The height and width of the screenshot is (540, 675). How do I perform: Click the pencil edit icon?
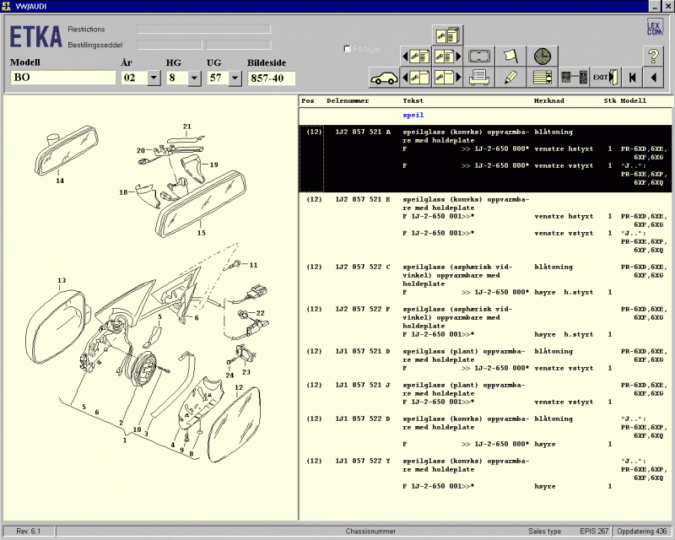click(x=510, y=78)
